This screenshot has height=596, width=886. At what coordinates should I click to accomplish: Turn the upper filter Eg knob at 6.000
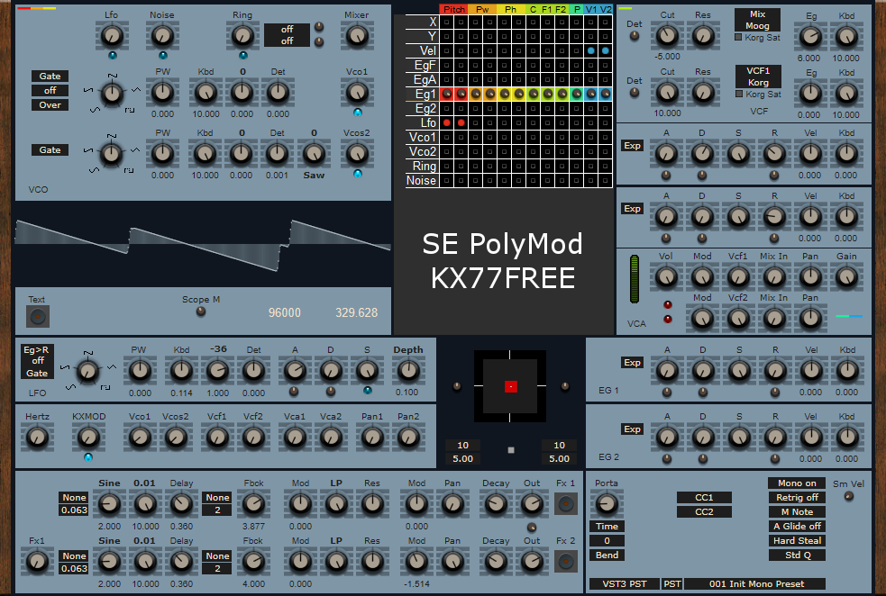click(x=810, y=37)
